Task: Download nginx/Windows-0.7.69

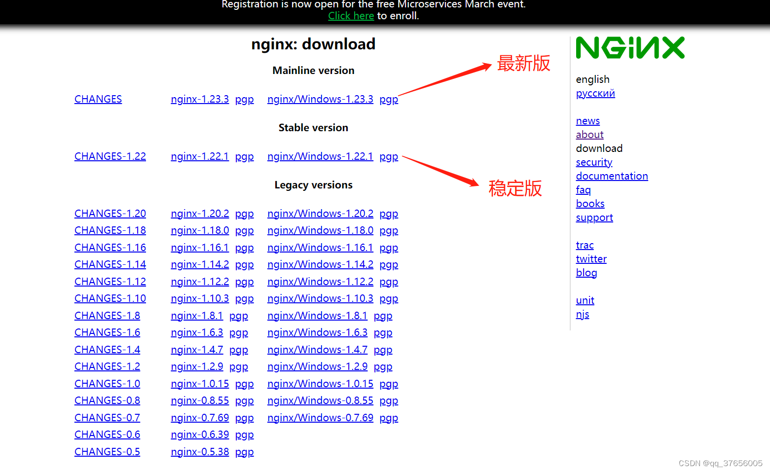Action: click(320, 418)
